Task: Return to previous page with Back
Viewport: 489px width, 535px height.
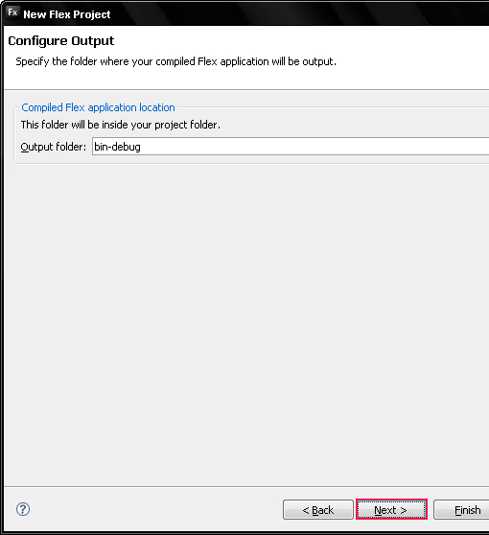Action: [x=318, y=510]
